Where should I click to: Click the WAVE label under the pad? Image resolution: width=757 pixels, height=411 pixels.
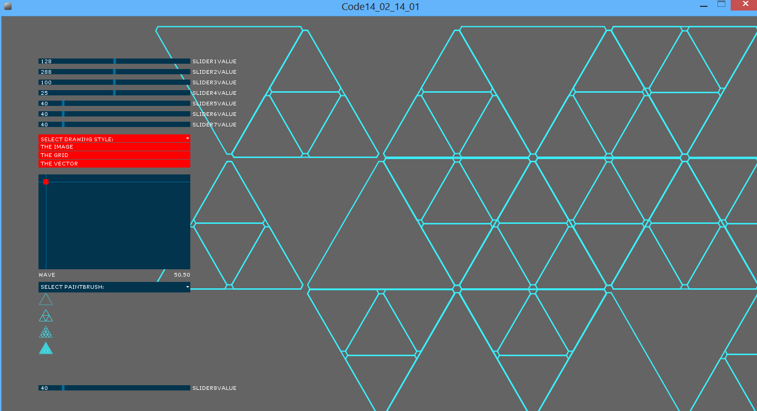point(47,275)
